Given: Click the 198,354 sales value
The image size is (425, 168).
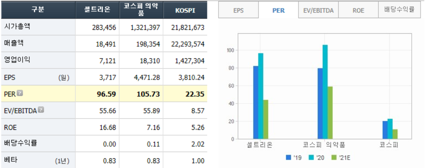Looking at the screenshot, I should click(x=148, y=44).
